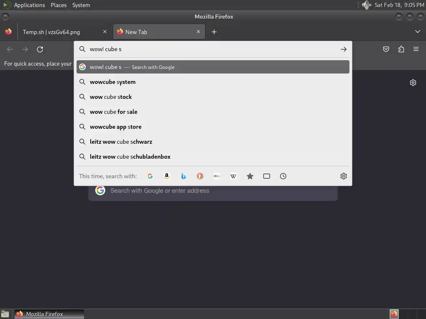Image resolution: width=426 pixels, height=319 pixels.
Task: Open Firefox View pinned icon
Action: pos(8,32)
